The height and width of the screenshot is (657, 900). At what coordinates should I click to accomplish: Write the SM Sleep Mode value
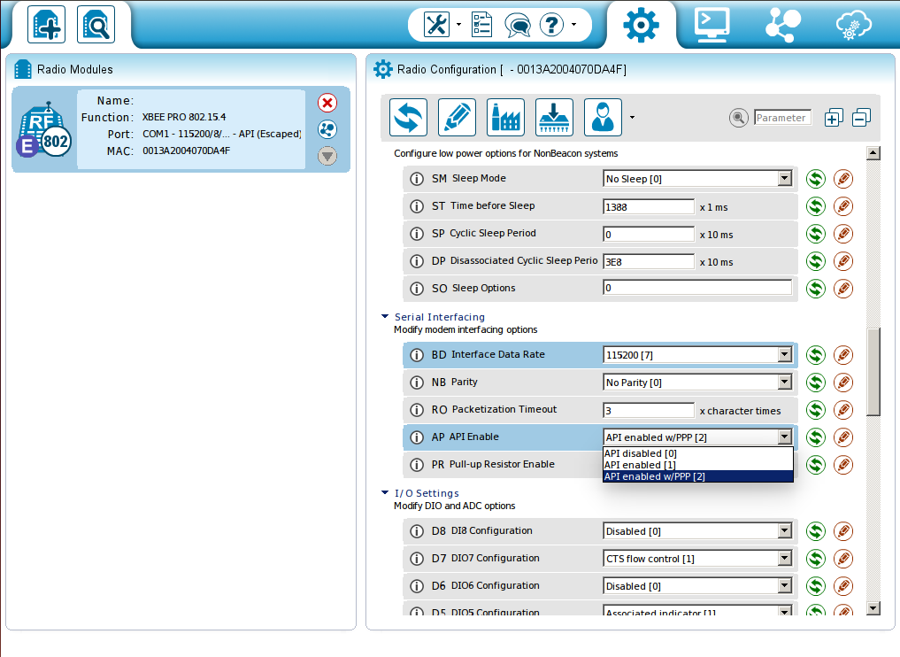(843, 179)
